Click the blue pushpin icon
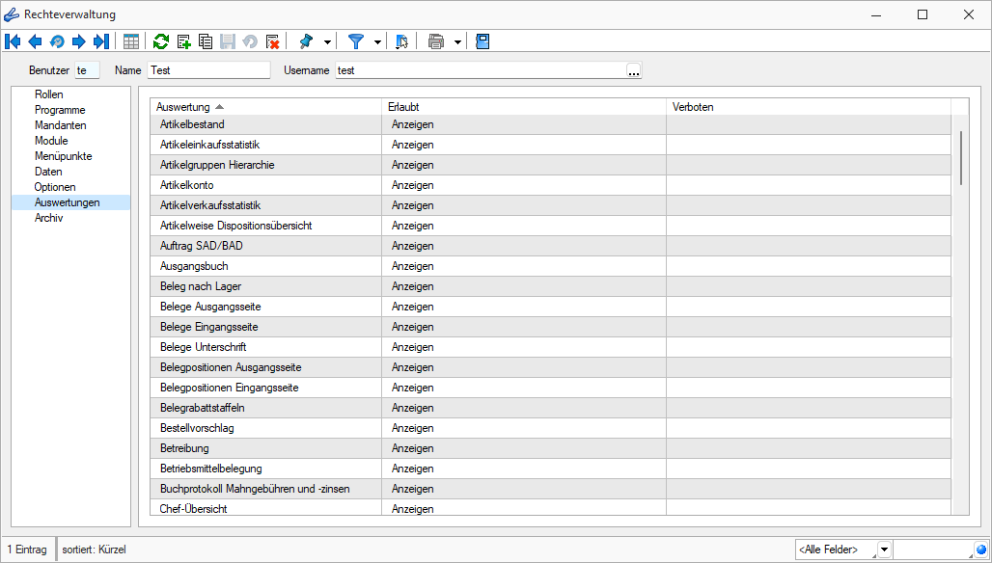Screen dimensions: 992x563 [306, 41]
